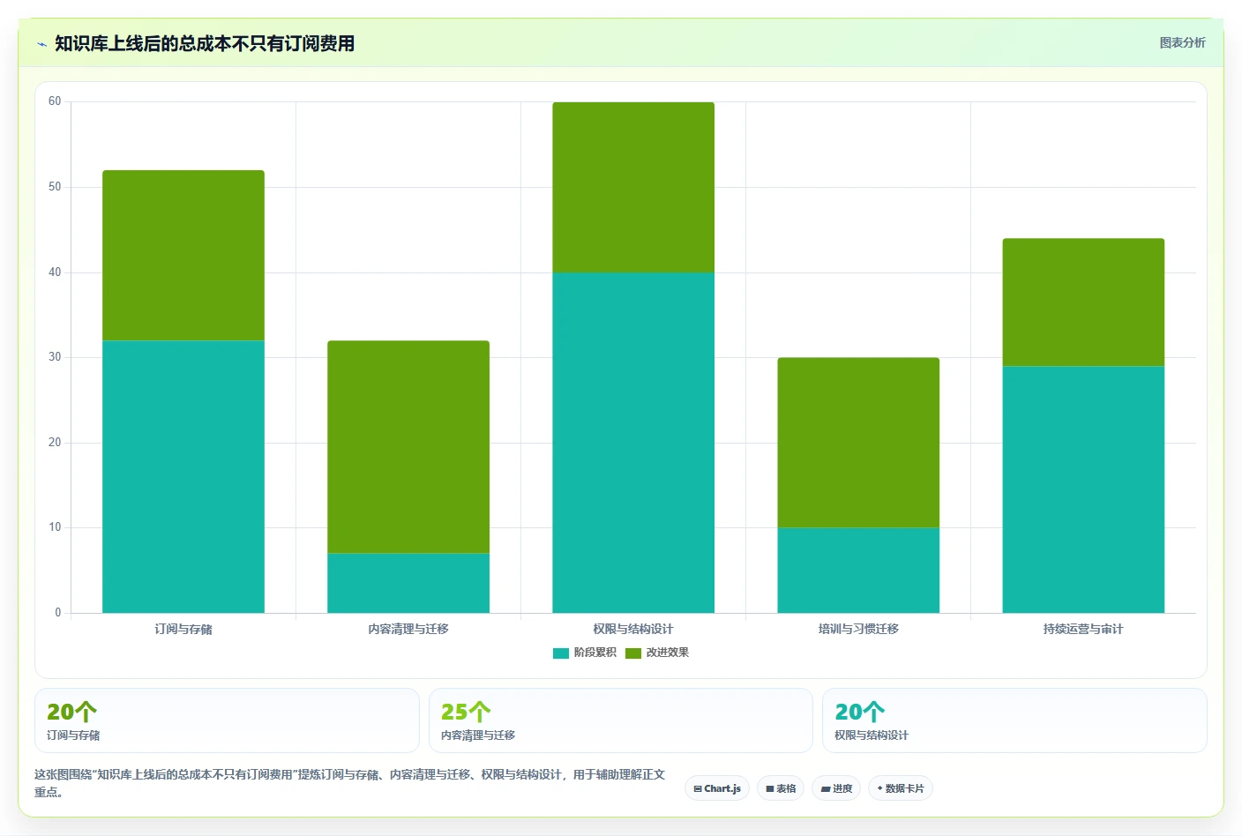This screenshot has width=1242, height=836.
Task: Click the y-axis value 30
Action: click(55, 357)
